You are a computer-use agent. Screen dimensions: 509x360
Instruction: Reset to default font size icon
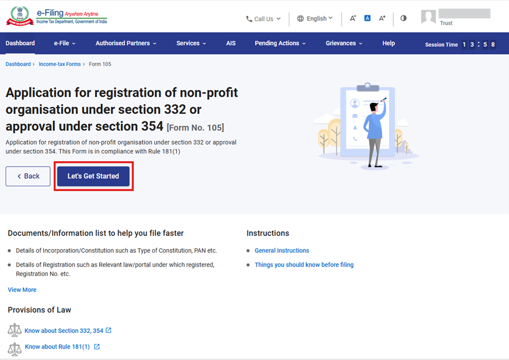367,19
